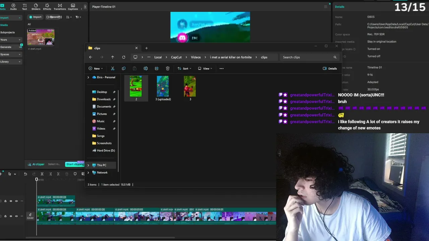Expand the Library section in sidebar
Screen dimensions: 429x241
click(20, 62)
